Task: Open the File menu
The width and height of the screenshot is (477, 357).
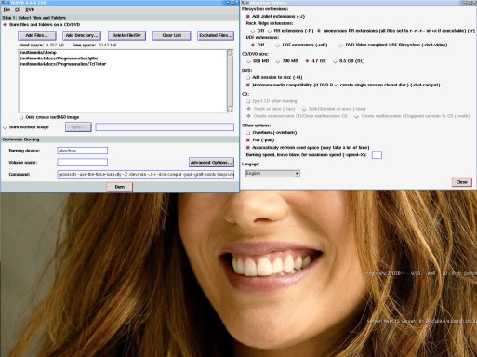Action: [x=7, y=10]
